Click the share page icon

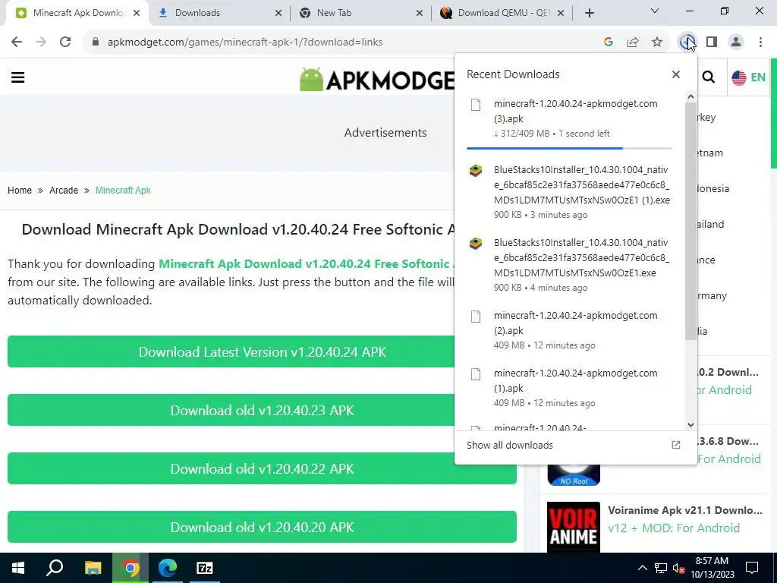pos(633,43)
